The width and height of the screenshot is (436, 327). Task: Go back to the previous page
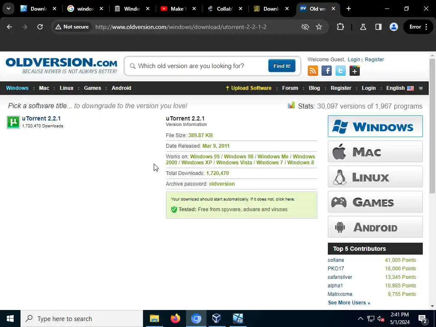9,27
